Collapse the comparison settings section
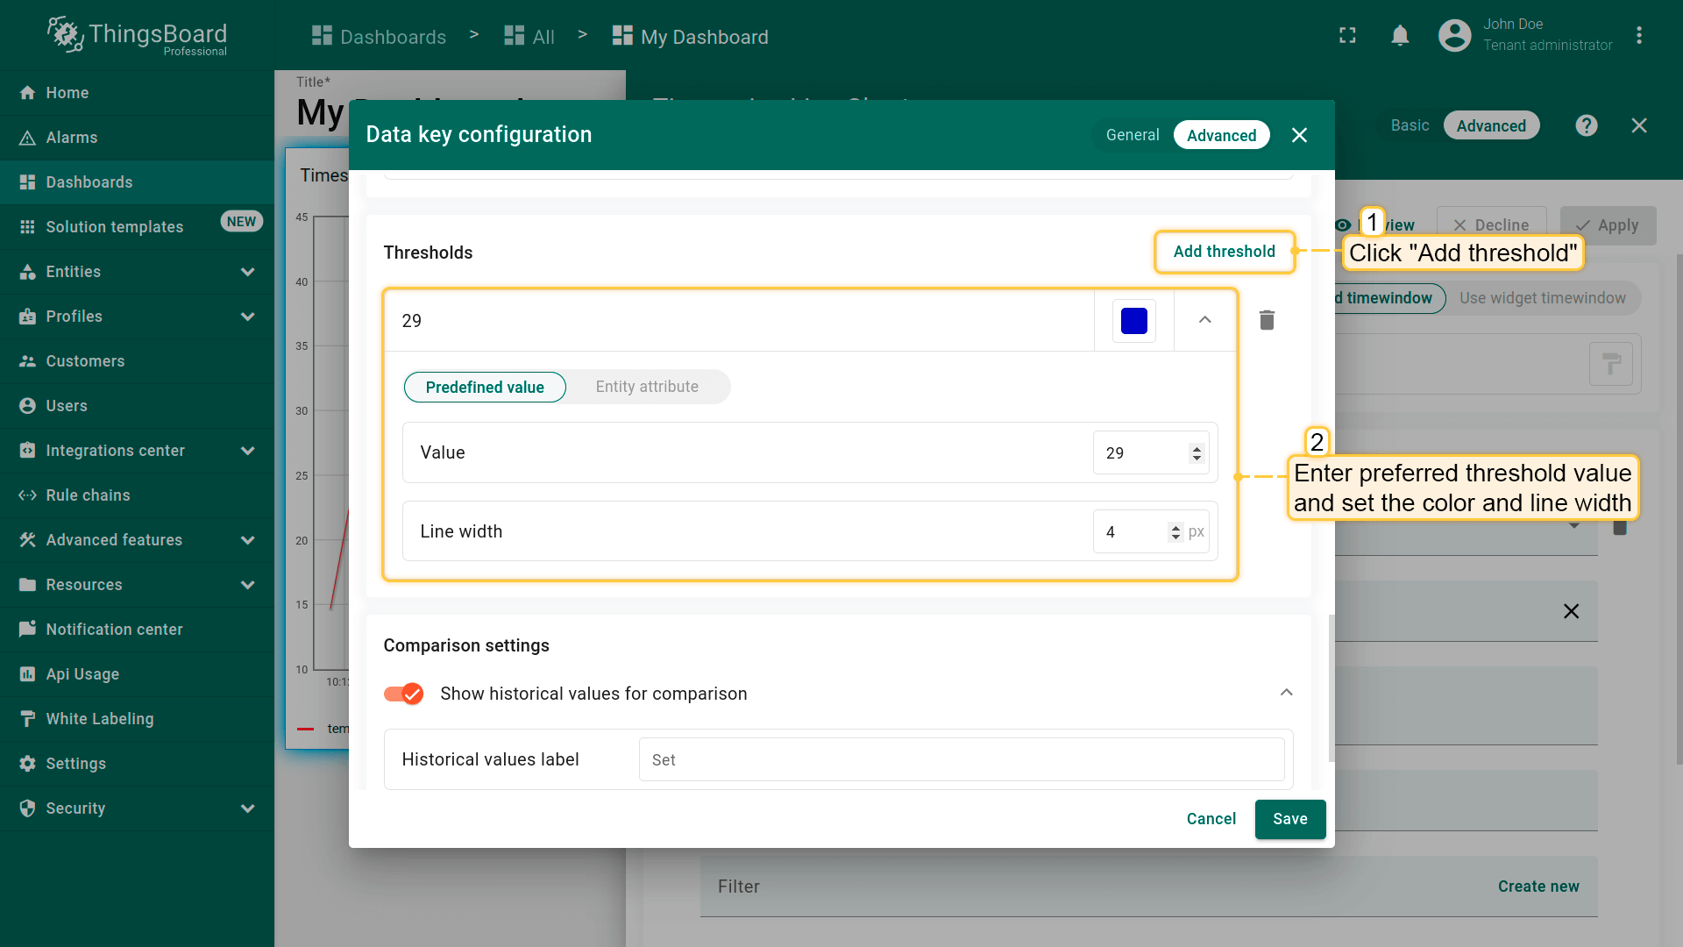1683x947 pixels. click(1286, 693)
